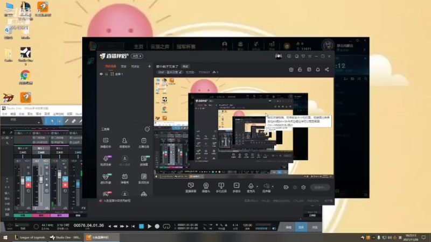The width and height of the screenshot is (431, 242).
Task: Switch to the Home tab in the League client
Action: pos(138,47)
